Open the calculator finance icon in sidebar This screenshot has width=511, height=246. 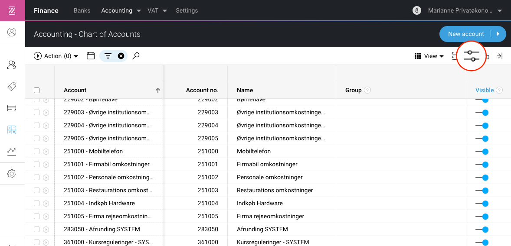[x=12, y=130]
